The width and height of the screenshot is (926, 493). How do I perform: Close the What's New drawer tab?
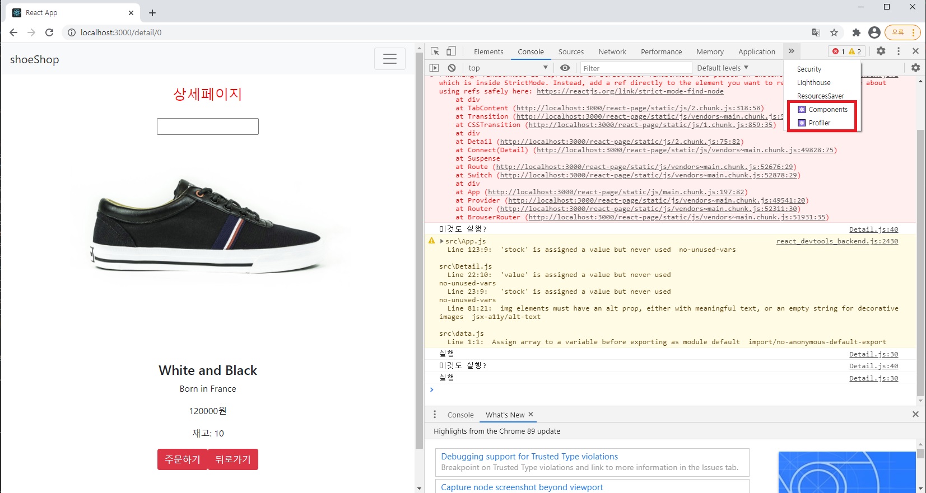pyautogui.click(x=531, y=415)
